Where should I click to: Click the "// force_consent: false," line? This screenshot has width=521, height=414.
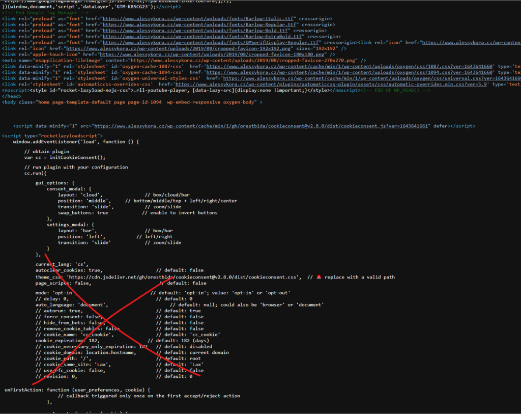point(69,317)
